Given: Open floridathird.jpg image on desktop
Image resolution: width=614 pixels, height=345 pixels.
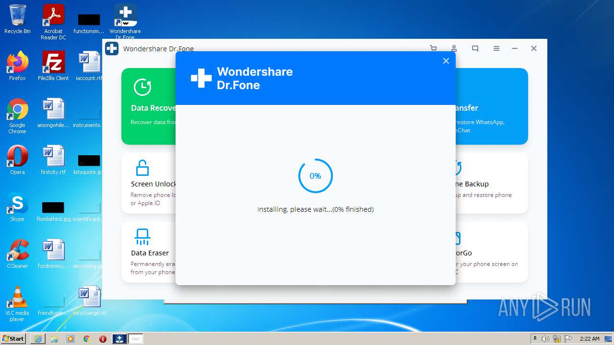Looking at the screenshot, I should tap(53, 211).
